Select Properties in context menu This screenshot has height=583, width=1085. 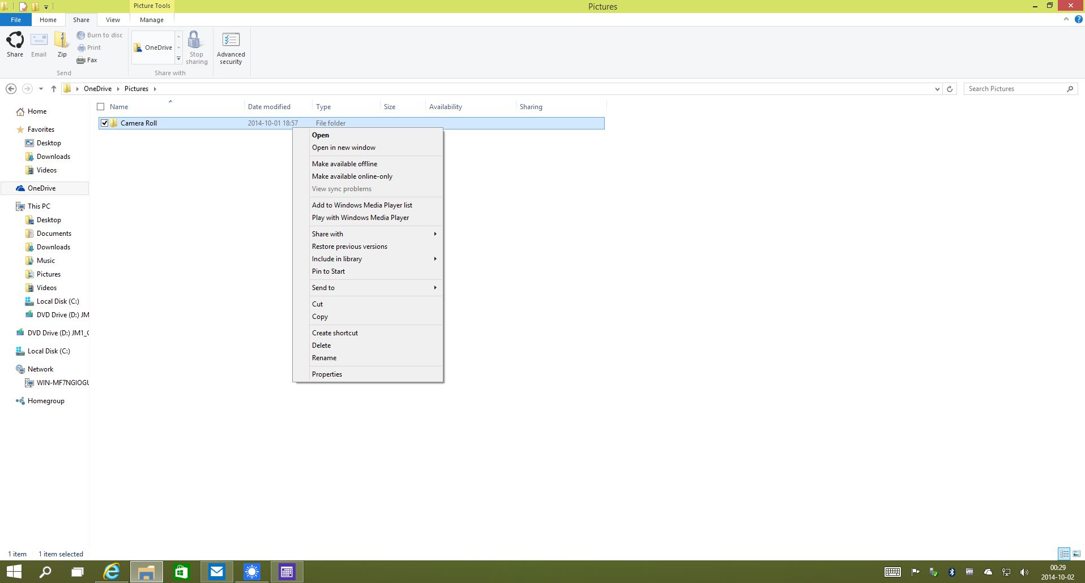point(368,374)
